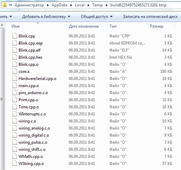The height and width of the screenshot is (170, 181).
Task: Click the file icon next to Blink.cpp
Action: [14, 36]
